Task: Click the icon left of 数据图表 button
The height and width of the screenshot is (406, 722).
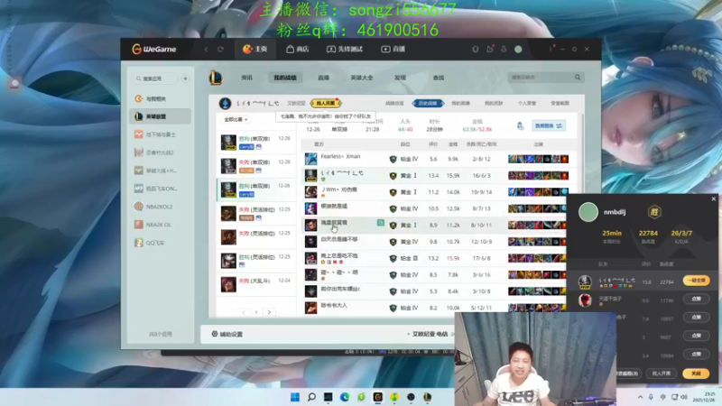Action: 521,125
